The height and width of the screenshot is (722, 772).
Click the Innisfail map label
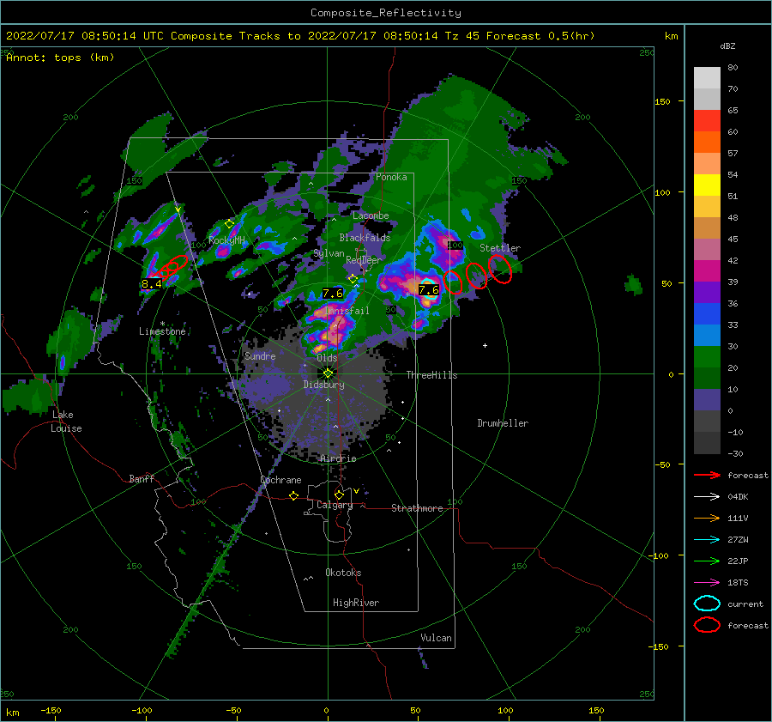(347, 311)
